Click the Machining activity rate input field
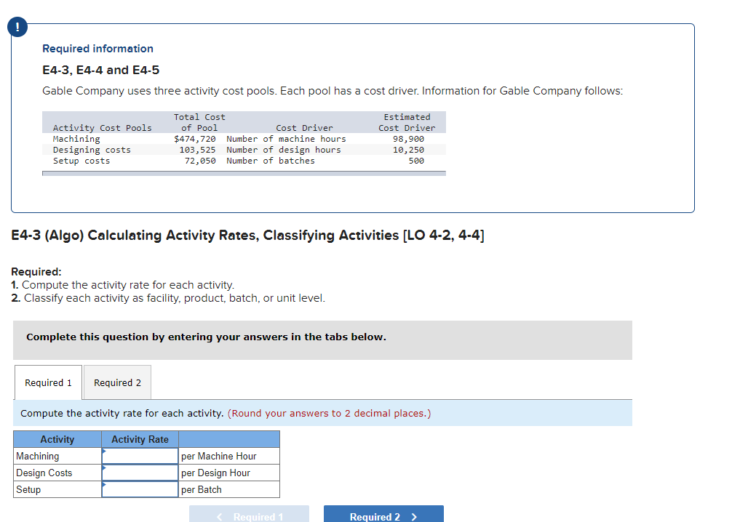The height and width of the screenshot is (522, 748). [140, 456]
